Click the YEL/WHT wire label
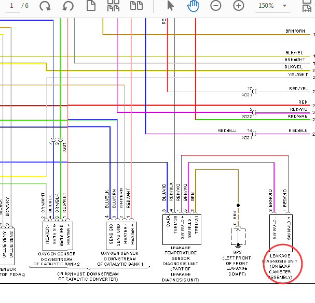 point(298,75)
